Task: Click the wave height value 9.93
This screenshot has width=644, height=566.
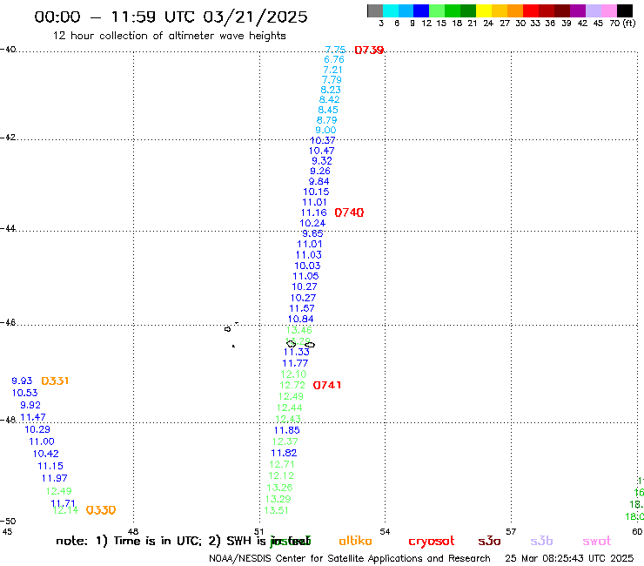Action: (x=22, y=381)
